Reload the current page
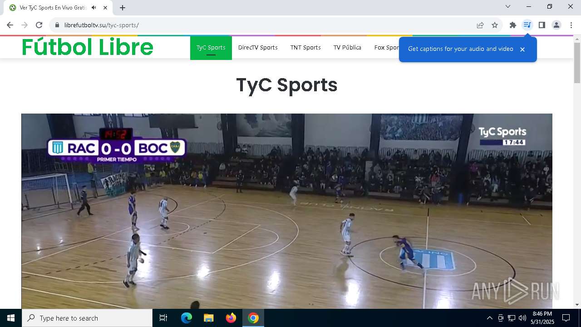 click(39, 25)
